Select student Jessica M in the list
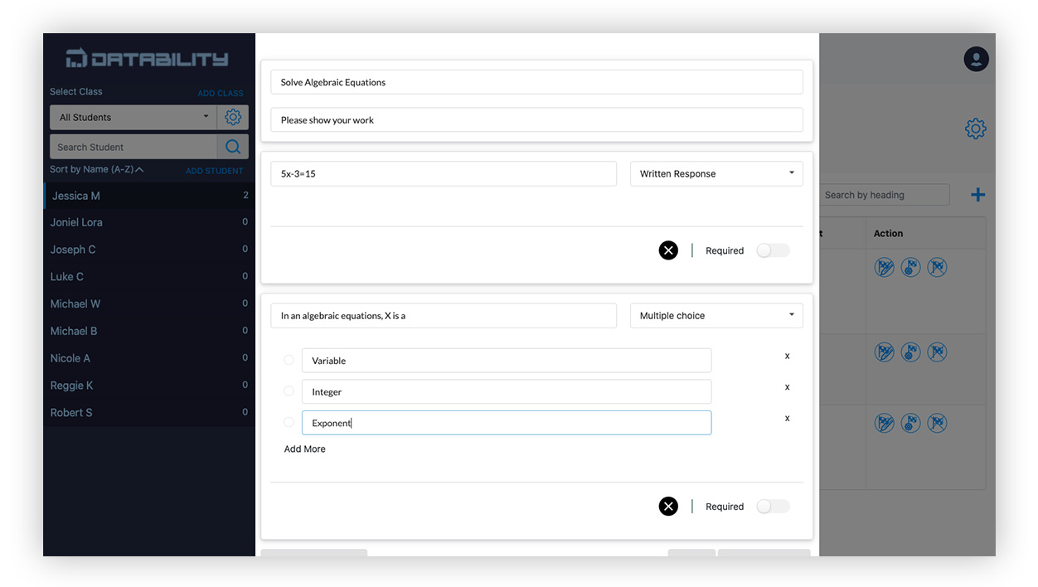The width and height of the screenshot is (1038, 587). (76, 196)
